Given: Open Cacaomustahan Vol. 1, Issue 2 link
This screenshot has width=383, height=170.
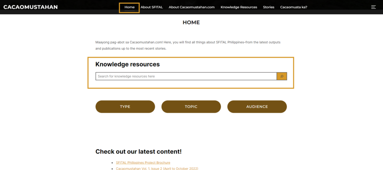Looking at the screenshot, I should coord(157,169).
